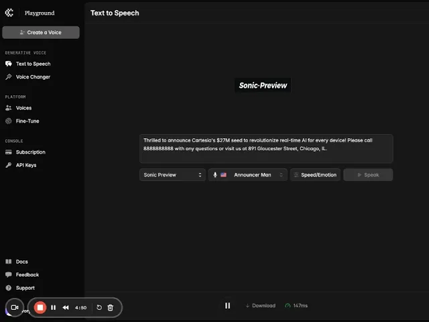Click the Text to Speech page heading
Screen dimensions: 429x322
(x=115, y=13)
